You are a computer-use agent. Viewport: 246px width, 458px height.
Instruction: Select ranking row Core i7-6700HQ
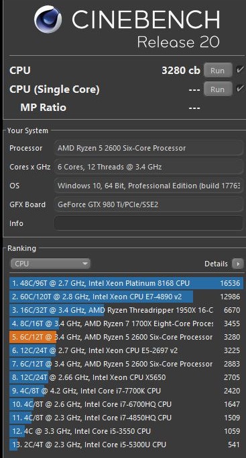[126, 404]
